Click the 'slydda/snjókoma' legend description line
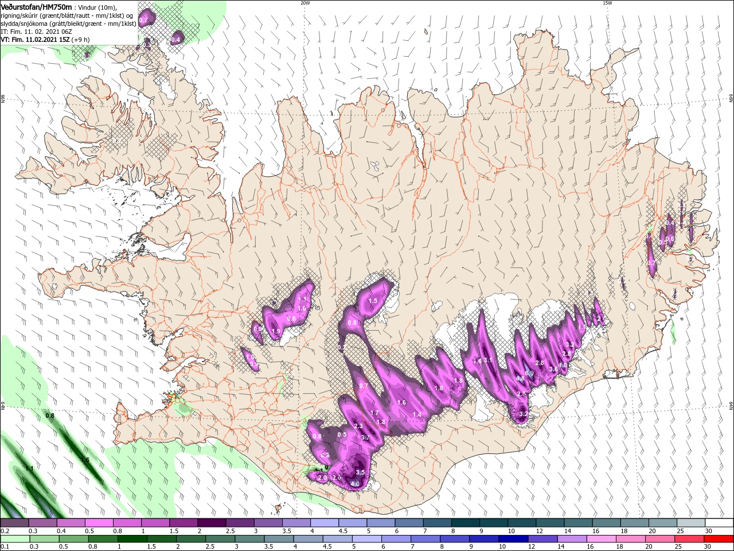 (68, 24)
